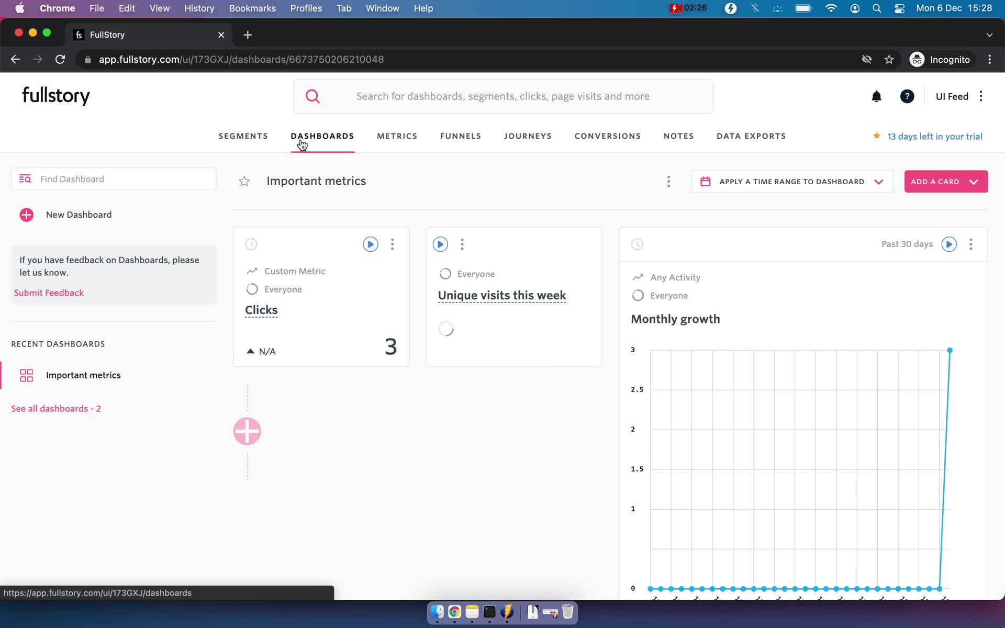Open the notifications bell
This screenshot has height=628, width=1005.
coord(876,96)
